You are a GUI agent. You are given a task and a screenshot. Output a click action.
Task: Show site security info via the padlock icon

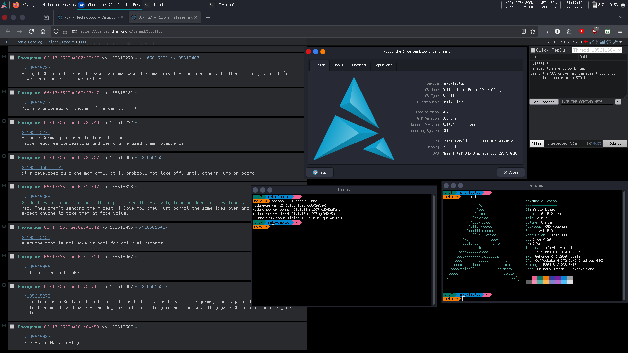click(65, 31)
